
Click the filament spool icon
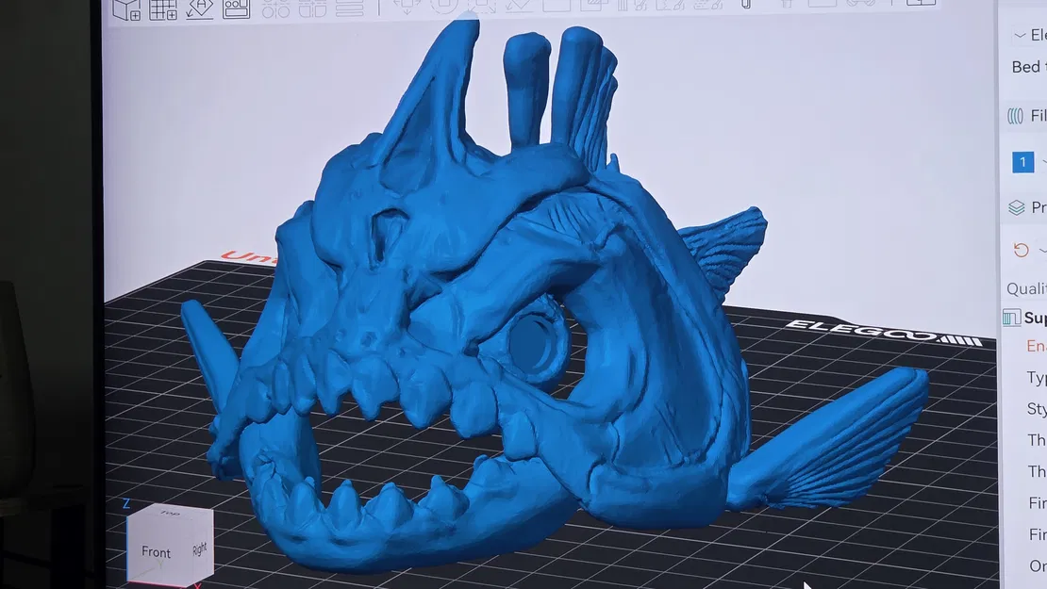pyautogui.click(x=1015, y=116)
